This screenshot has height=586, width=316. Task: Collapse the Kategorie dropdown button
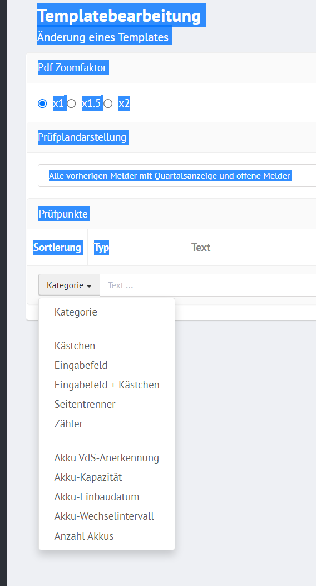tap(69, 285)
